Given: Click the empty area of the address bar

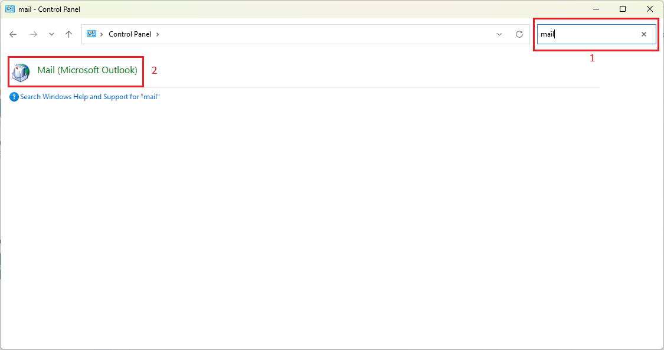Looking at the screenshot, I should click(x=325, y=34).
